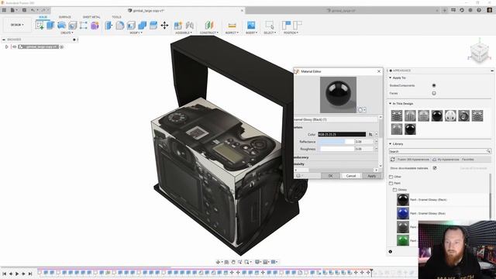Select the Insert image icon

(251, 25)
